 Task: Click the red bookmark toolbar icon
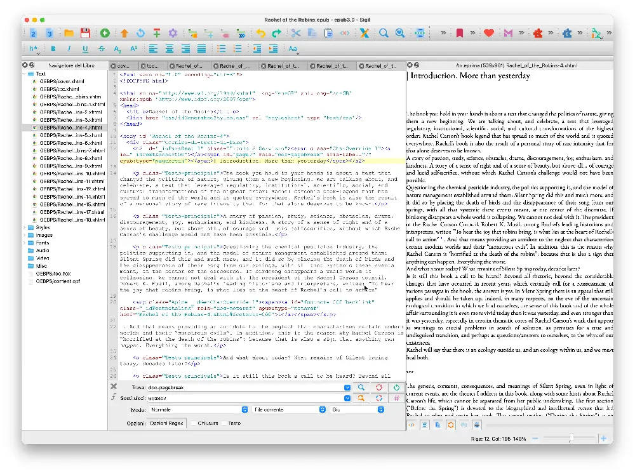pos(460,33)
